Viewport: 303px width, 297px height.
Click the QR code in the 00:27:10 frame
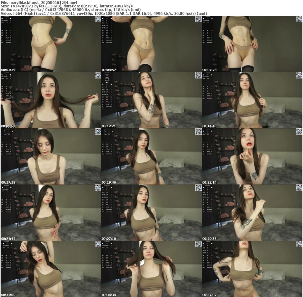coord(198,188)
